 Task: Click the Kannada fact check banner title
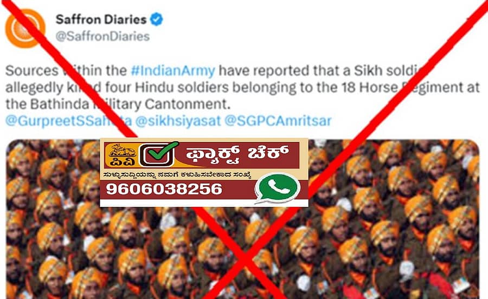coord(236,154)
